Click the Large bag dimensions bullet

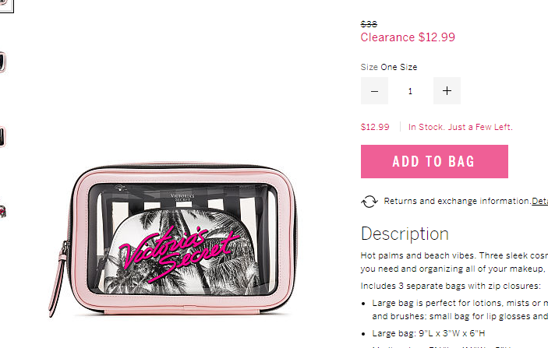429,333
